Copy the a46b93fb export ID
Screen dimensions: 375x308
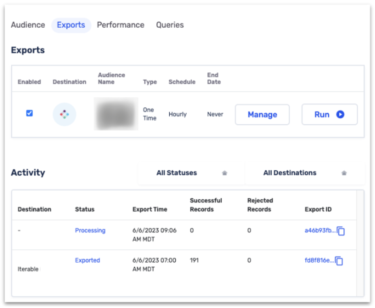341,231
